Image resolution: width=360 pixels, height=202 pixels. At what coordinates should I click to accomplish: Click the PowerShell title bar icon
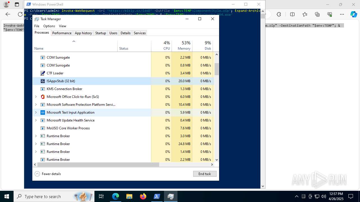pyautogui.click(x=28, y=4)
